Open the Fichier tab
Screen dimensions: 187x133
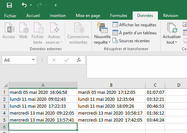point(10,16)
